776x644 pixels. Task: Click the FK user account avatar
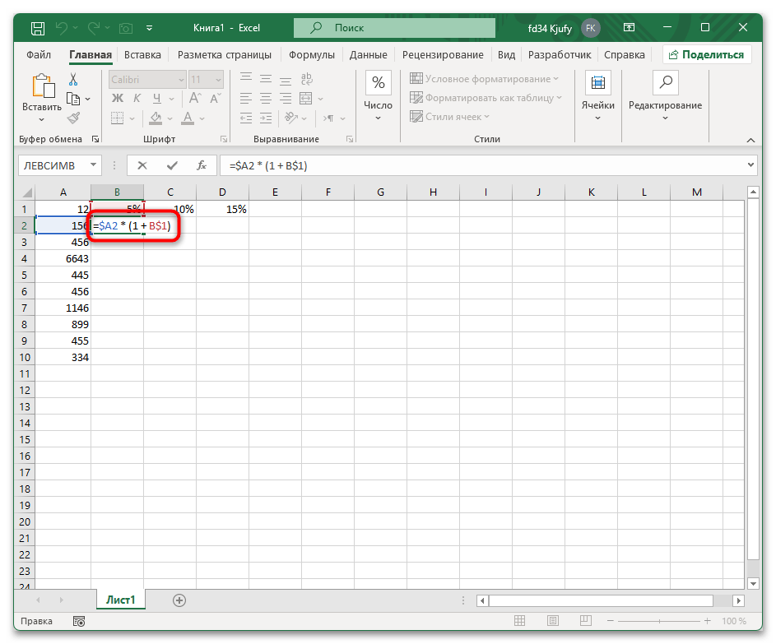click(590, 28)
